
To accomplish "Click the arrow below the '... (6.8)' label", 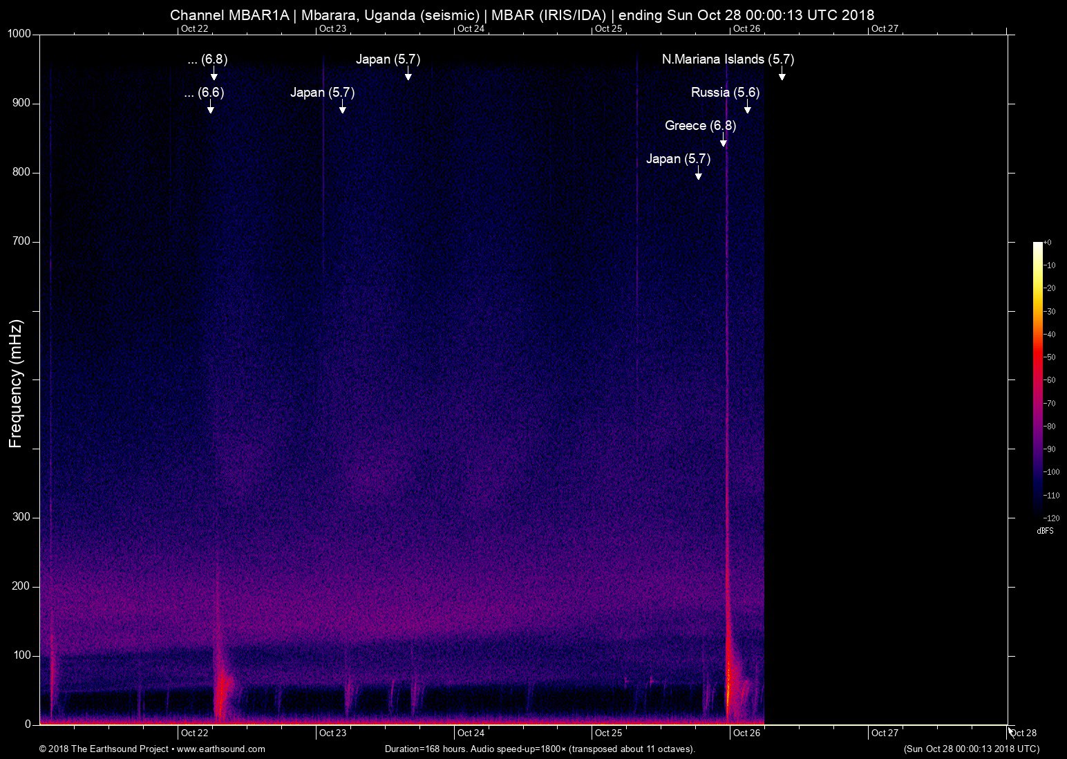I will tap(214, 74).
